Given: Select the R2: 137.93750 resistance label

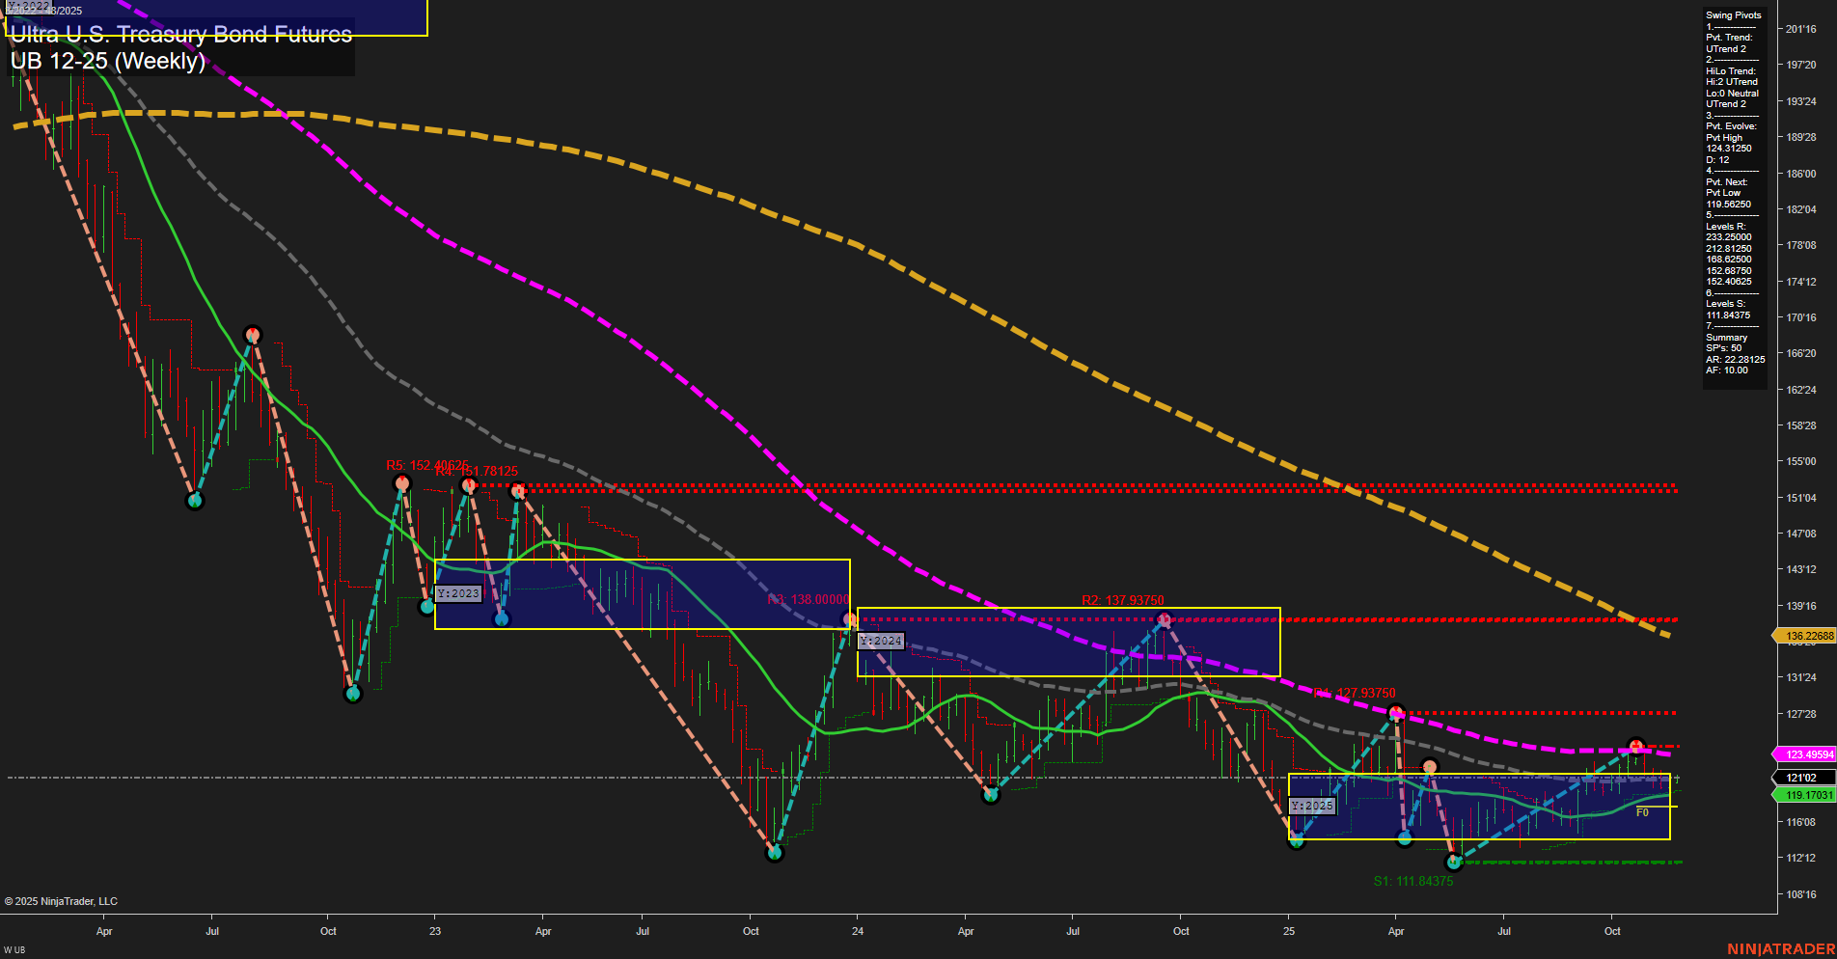Looking at the screenshot, I should pos(1125,599).
